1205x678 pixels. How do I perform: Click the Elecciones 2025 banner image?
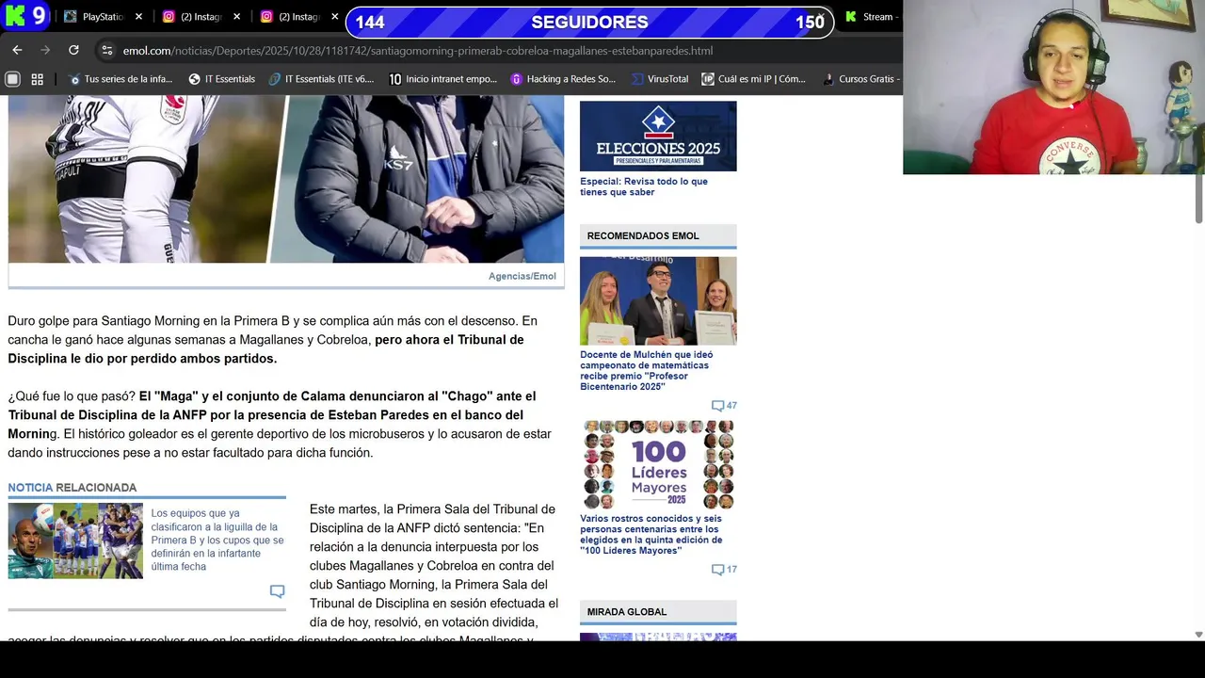pos(658,136)
